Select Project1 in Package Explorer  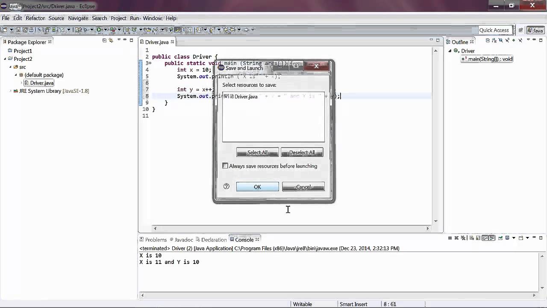tap(23, 51)
